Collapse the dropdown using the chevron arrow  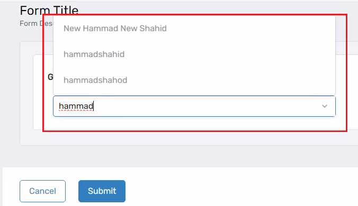(x=325, y=106)
